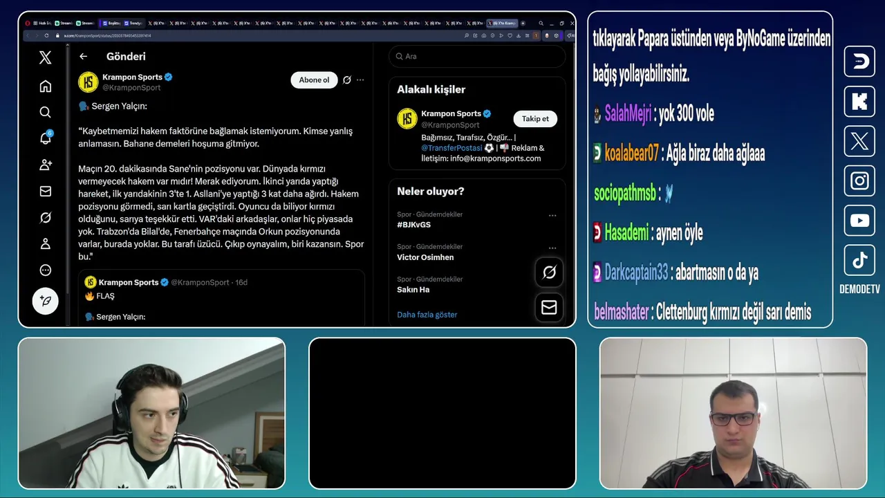885x498 pixels.
Task: Open post options three-dot menu
Action: click(x=360, y=80)
